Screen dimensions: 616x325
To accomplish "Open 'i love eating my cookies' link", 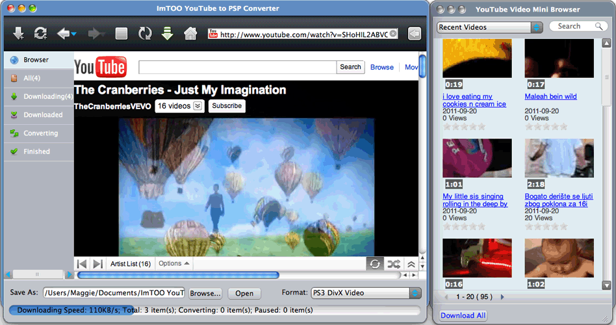I will click(474, 100).
